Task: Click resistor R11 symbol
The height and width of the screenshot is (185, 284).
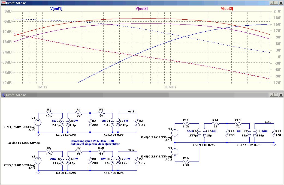Action: [x=186, y=124]
